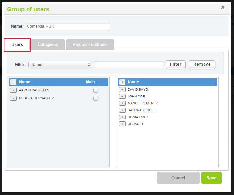Add SONIA CRUZ with plus button
The height and width of the screenshot is (195, 234).
tap(122, 117)
